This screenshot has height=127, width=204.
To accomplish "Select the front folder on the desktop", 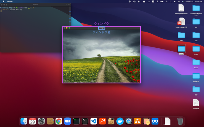I will tap(196, 50).
